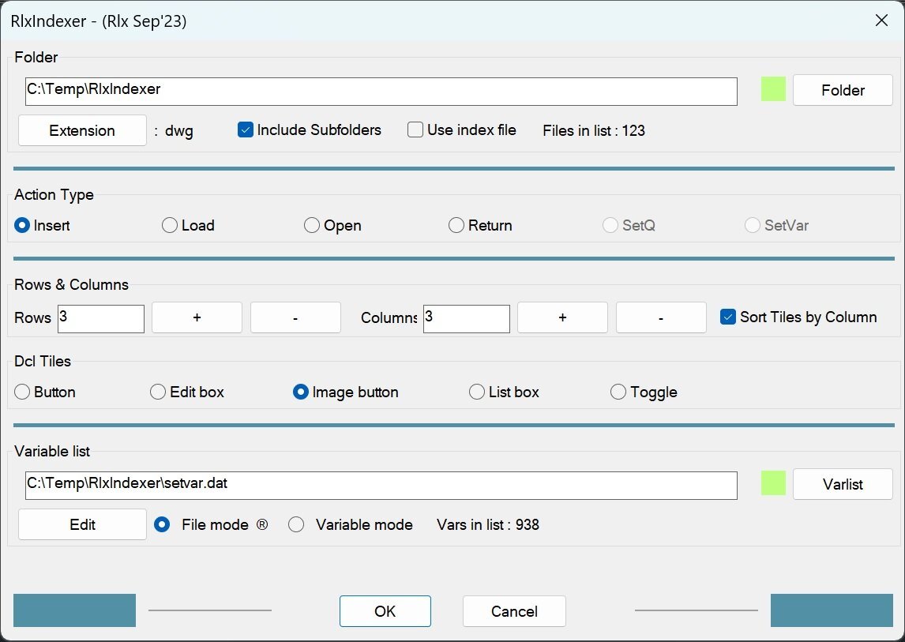
Task: Select the List box tile option
Action: point(477,392)
